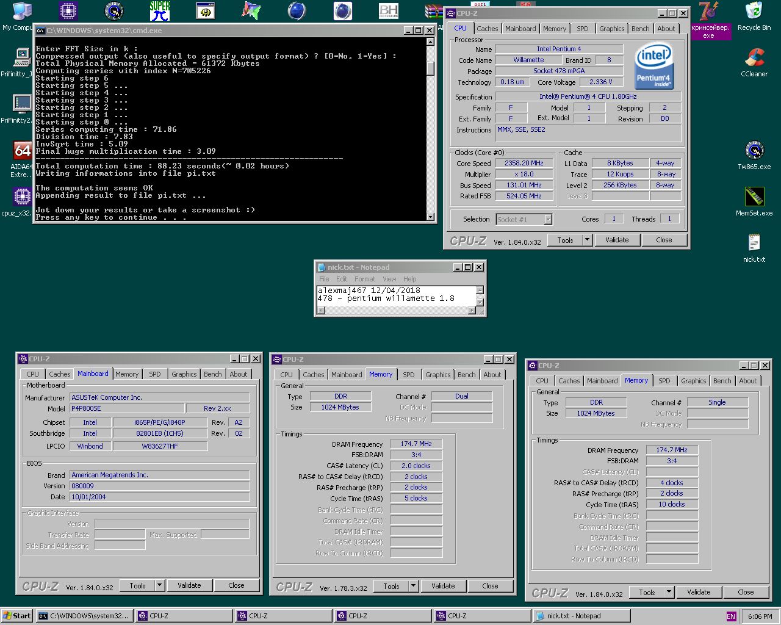Viewport: 781px width, 625px height.
Task: Click Validate in Mainboard CPU-Z window
Action: (x=189, y=585)
